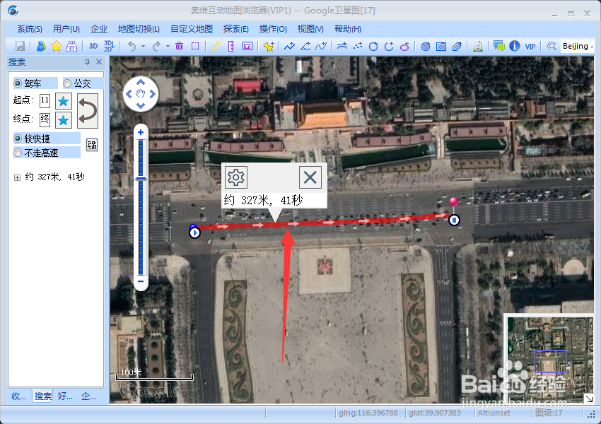Click the building icon in toolbar
The width and height of the screenshot is (601, 424).
(x=477, y=47)
